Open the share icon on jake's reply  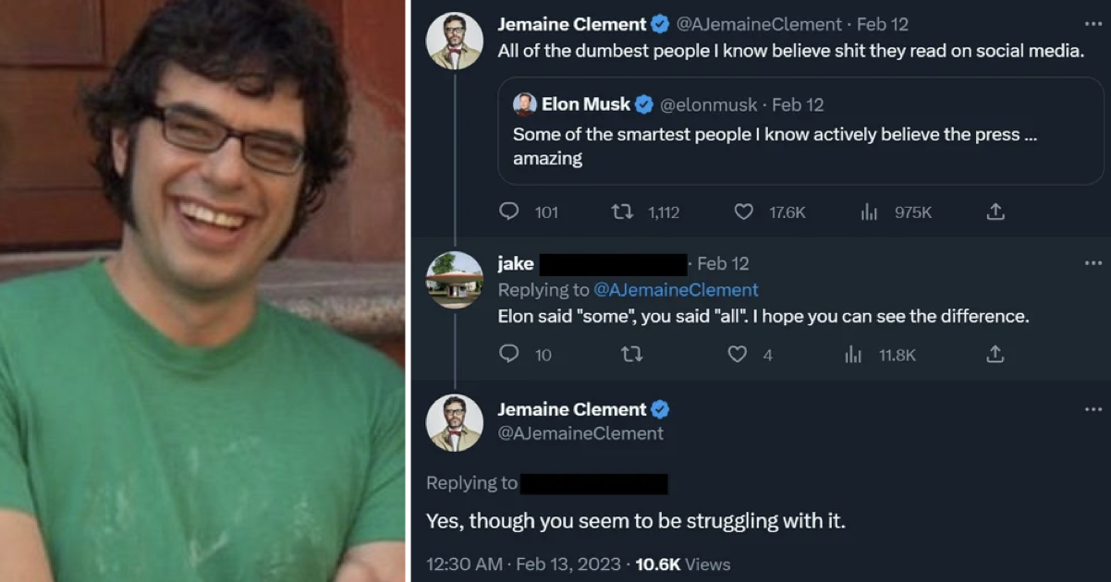point(995,354)
